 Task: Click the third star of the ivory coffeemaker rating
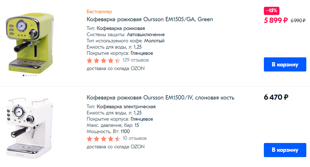(104, 139)
